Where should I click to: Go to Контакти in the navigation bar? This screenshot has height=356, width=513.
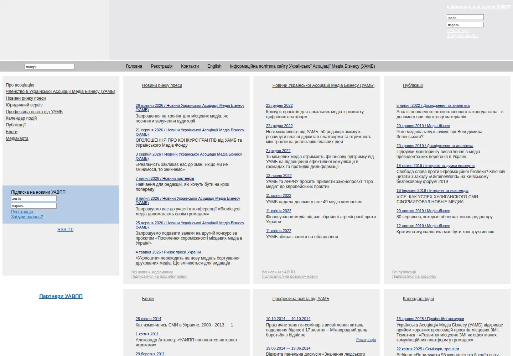point(190,66)
